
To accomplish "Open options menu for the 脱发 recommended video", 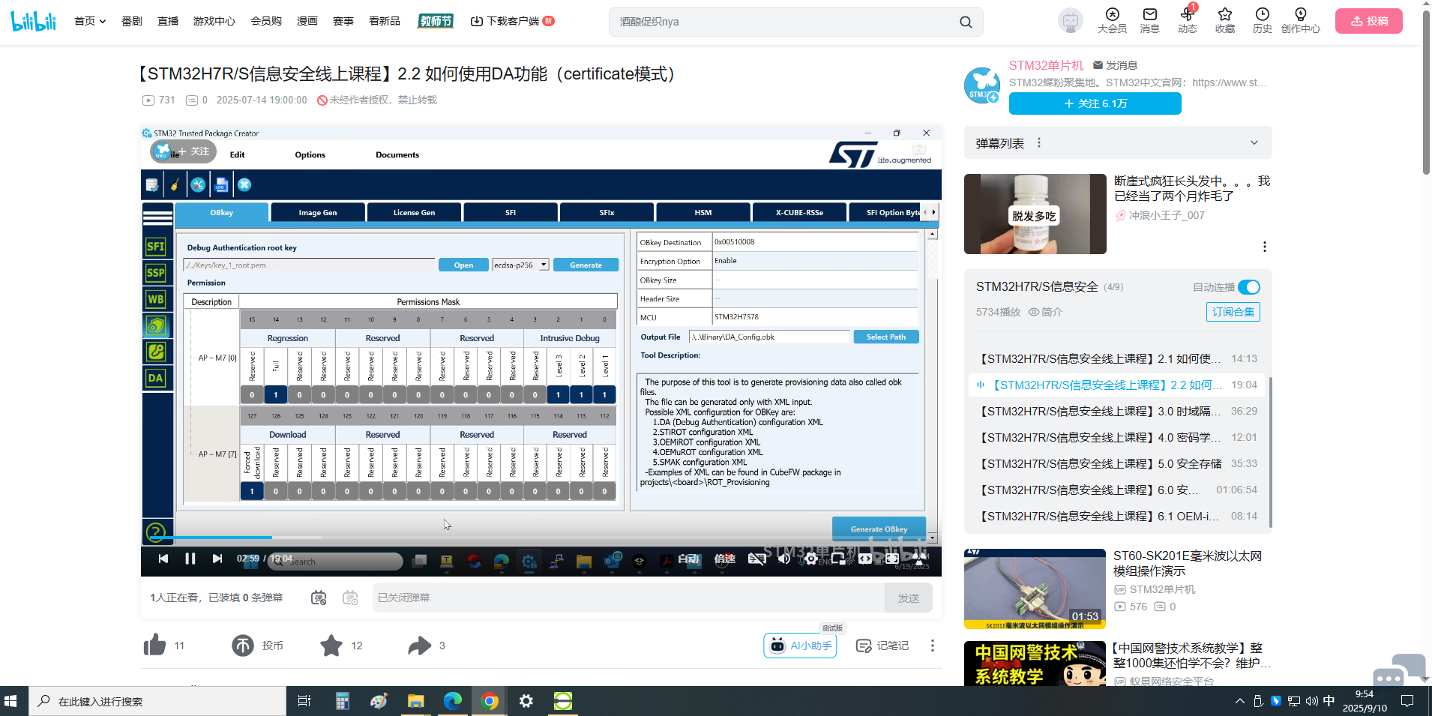I will (1264, 247).
